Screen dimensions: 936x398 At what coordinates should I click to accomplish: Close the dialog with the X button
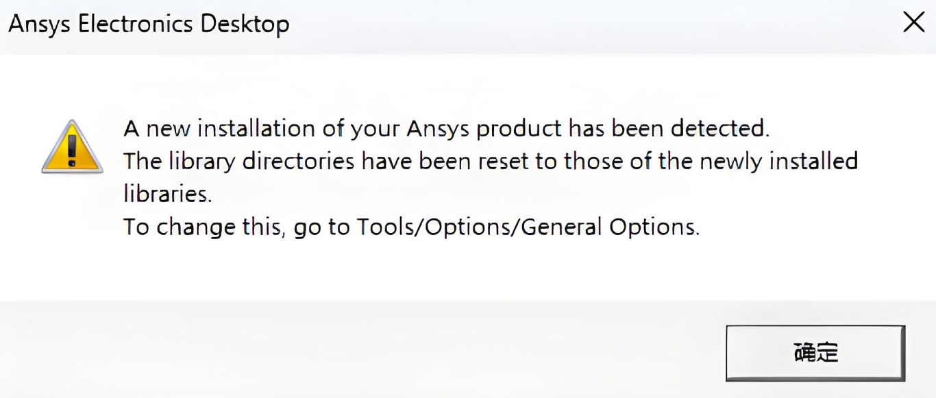pos(913,23)
